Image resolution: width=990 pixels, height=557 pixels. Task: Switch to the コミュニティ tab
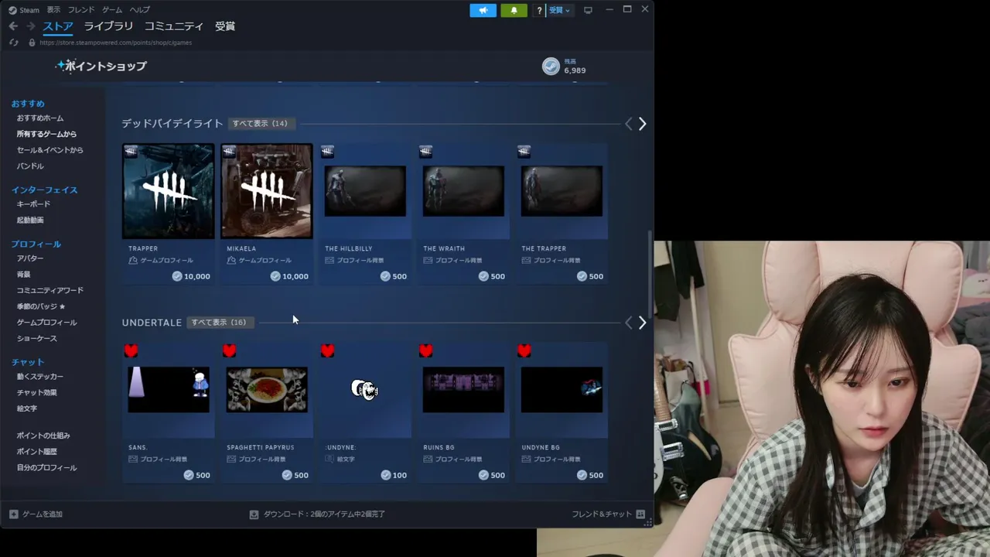pyautogui.click(x=174, y=26)
